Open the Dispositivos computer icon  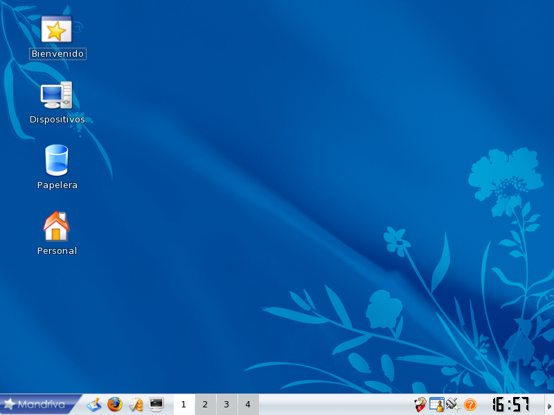click(x=57, y=95)
